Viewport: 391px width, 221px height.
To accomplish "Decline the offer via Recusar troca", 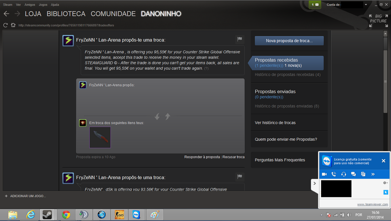I will [233, 157].
